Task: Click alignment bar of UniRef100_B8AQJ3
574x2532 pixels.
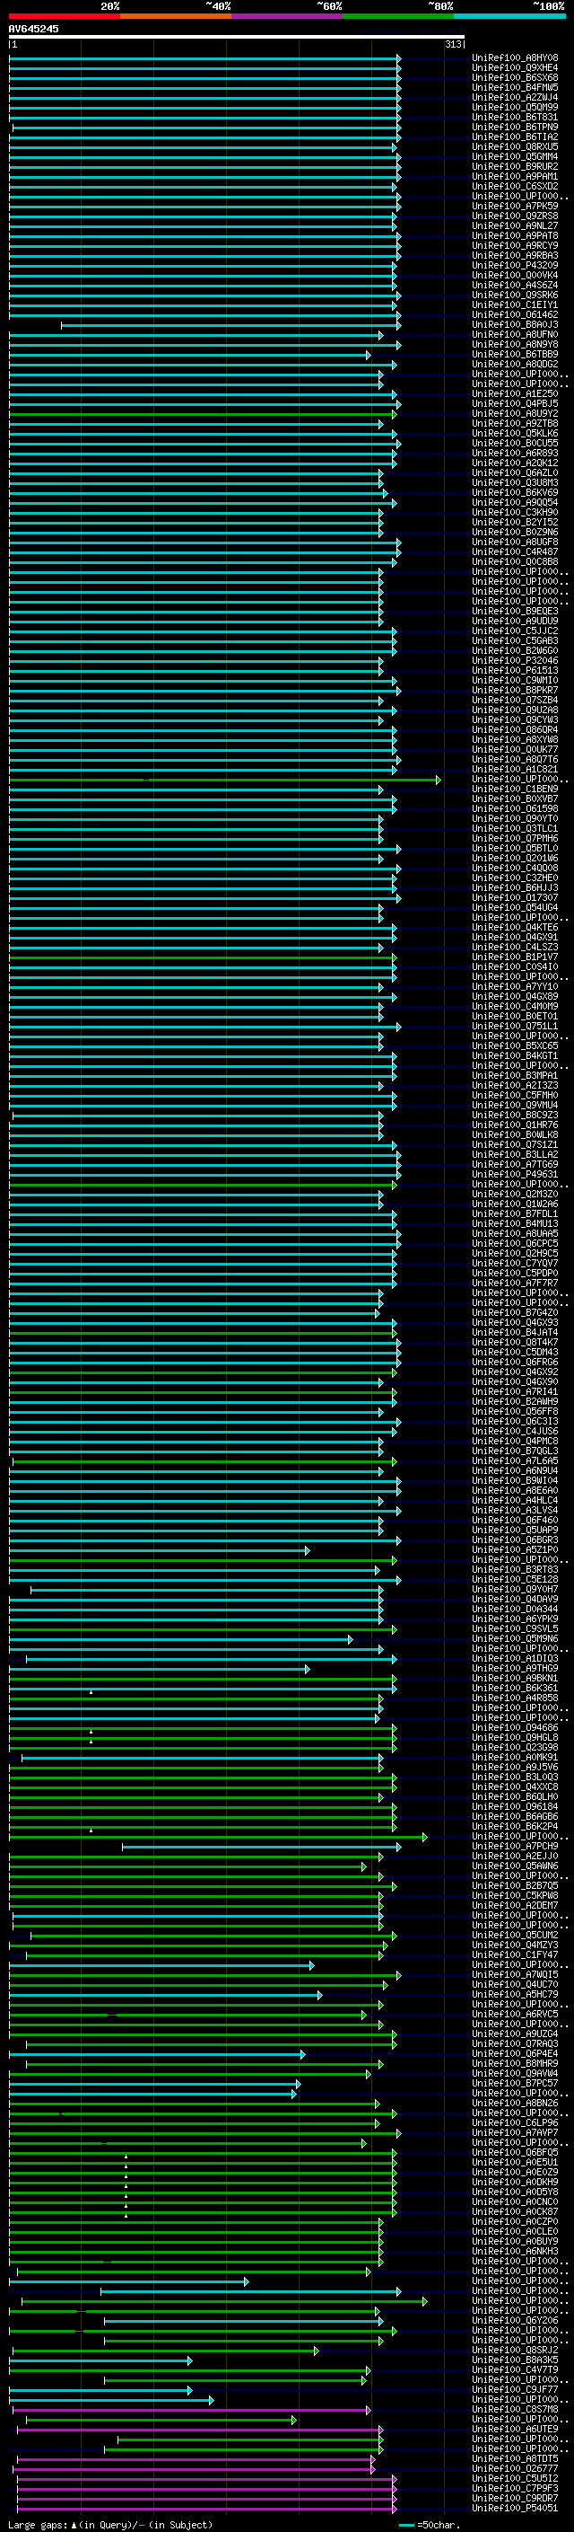Action: [x=231, y=324]
